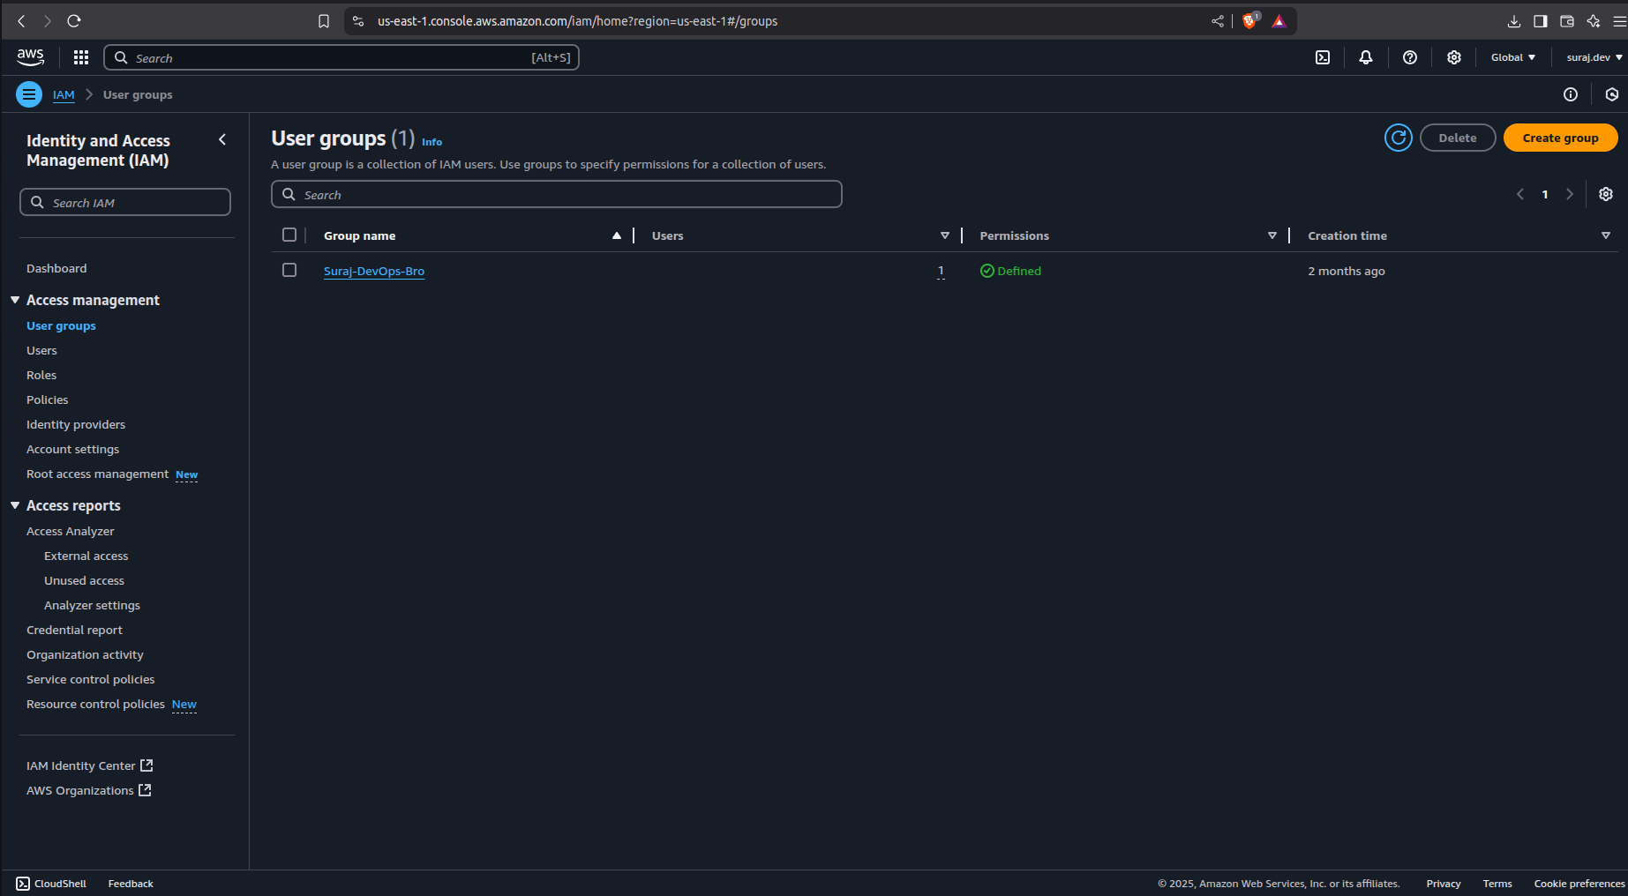Open Brave Shields lion icon
The image size is (1628, 896).
(x=1249, y=21)
